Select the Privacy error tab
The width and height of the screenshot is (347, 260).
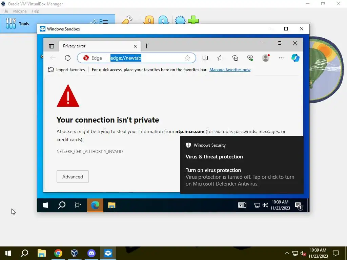click(x=100, y=46)
